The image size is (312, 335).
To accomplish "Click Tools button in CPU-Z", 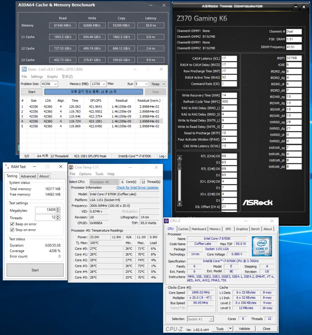I will pyautogui.click(x=220, y=328).
